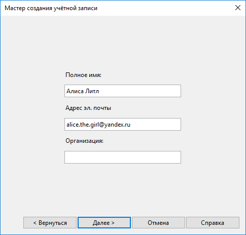Click the Полное имя: label
246x235 pixels.
[83, 75]
